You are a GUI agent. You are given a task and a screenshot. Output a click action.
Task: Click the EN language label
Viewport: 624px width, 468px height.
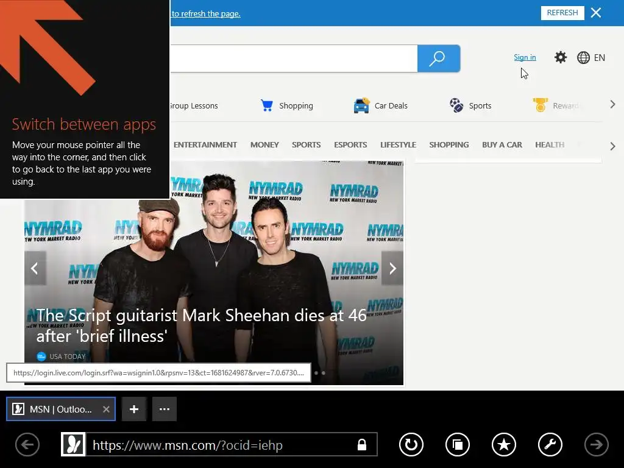[600, 58]
